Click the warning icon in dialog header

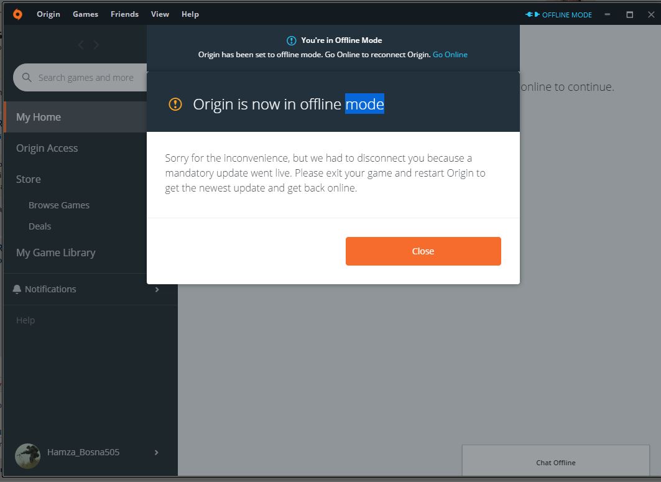(x=175, y=104)
